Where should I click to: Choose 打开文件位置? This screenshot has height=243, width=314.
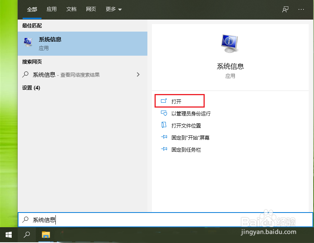pyautogui.click(x=186, y=126)
